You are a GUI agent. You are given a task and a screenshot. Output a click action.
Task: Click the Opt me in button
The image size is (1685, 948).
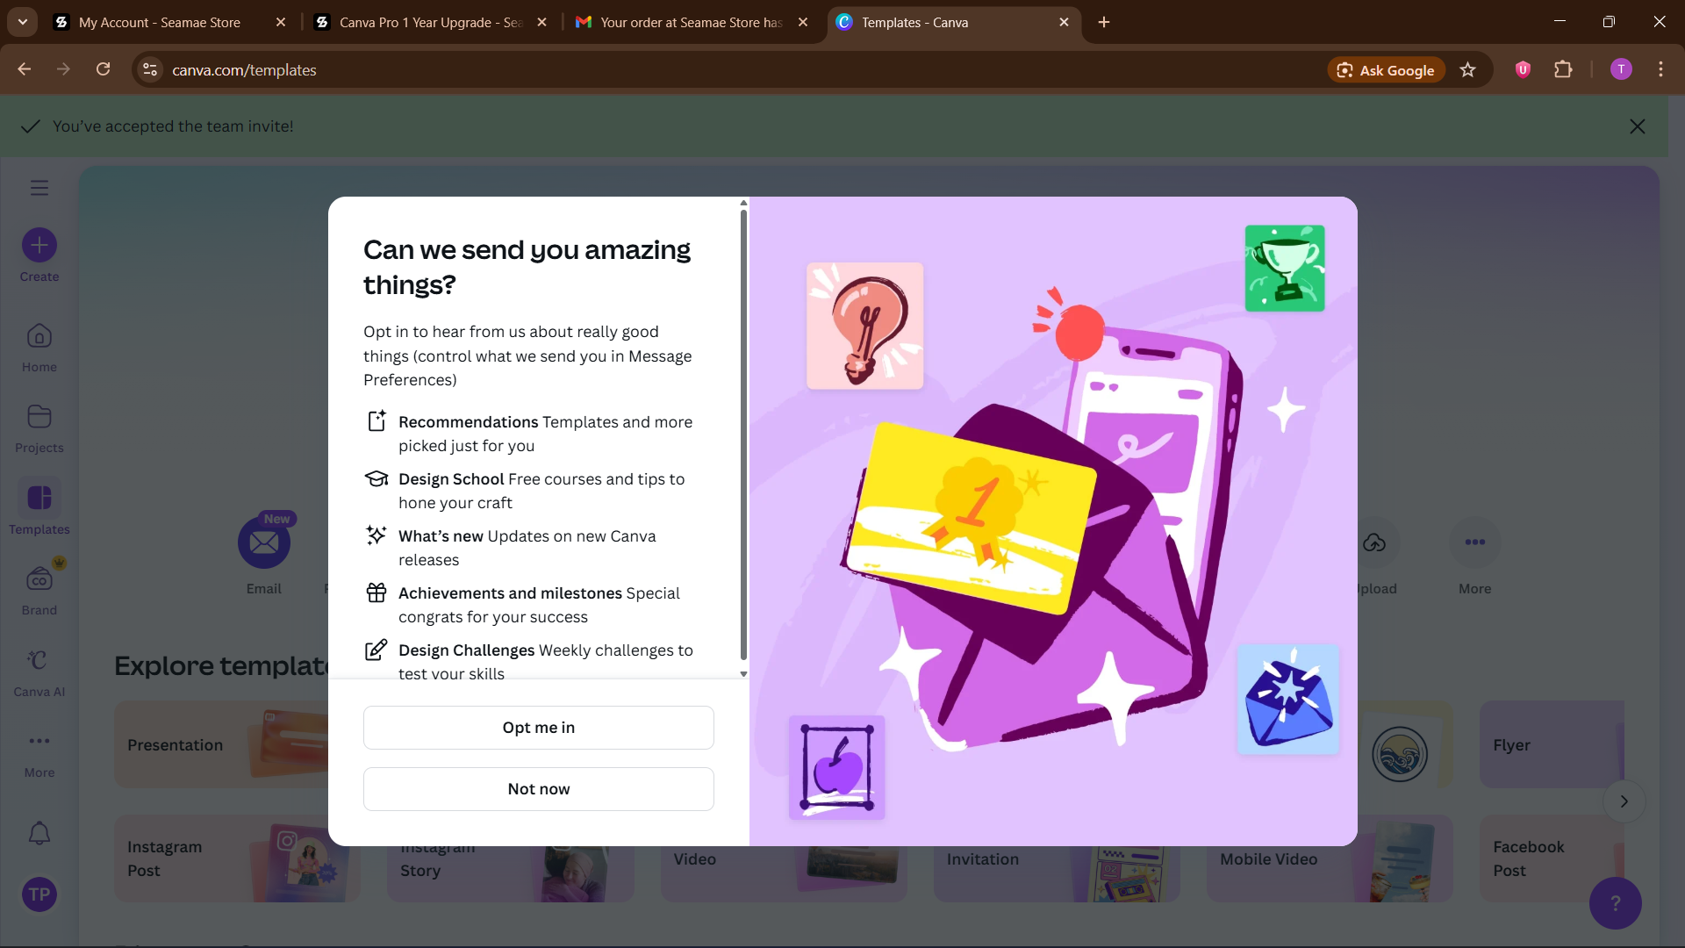click(539, 728)
